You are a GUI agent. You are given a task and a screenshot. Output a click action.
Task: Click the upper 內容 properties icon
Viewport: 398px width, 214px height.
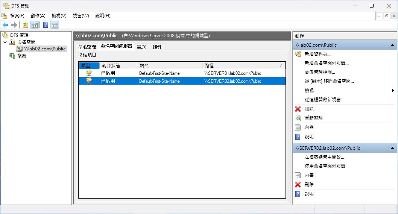(298, 127)
